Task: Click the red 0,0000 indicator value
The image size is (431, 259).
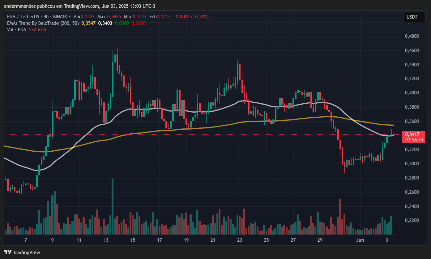Action: [x=139, y=23]
